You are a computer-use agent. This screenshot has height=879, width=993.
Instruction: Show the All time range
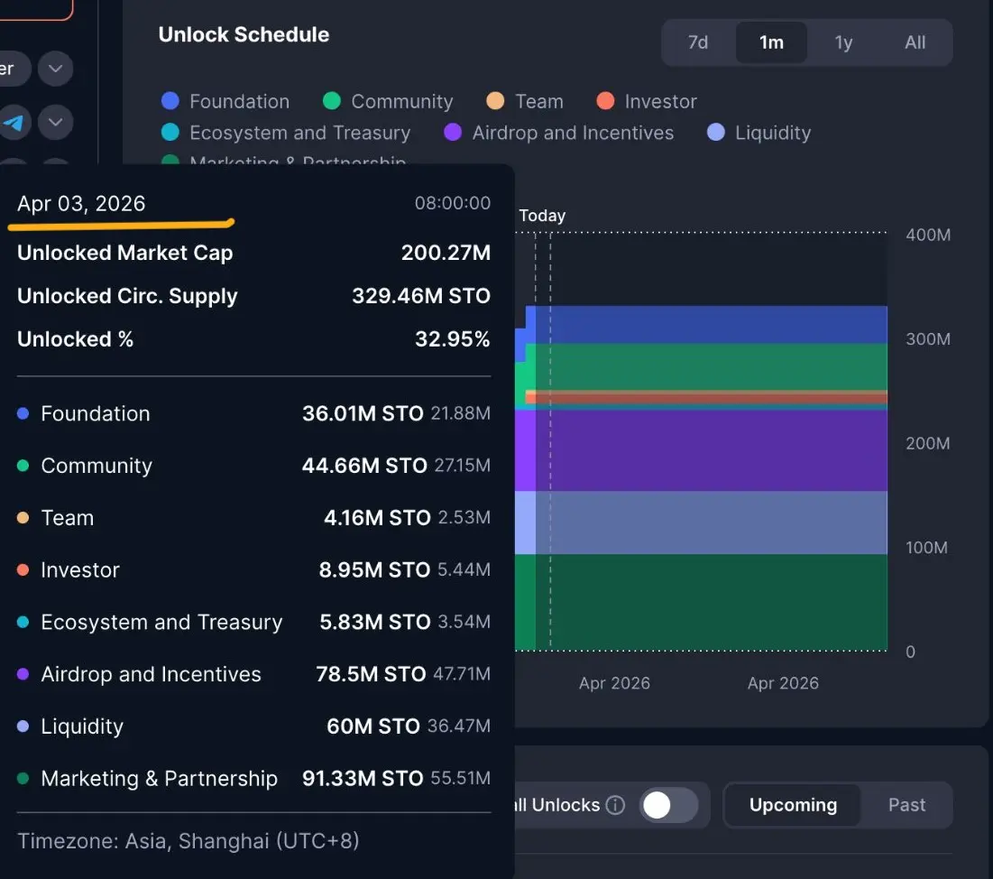(915, 42)
